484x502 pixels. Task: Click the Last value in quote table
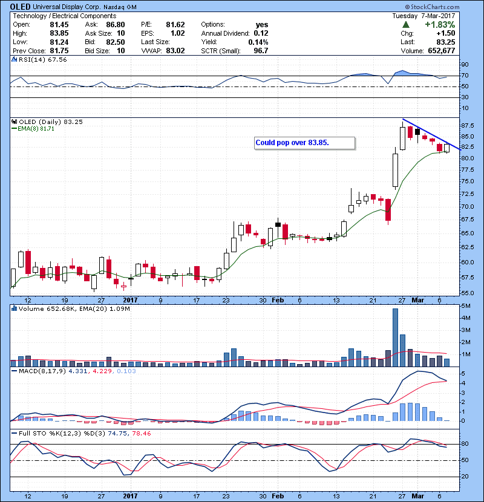(446, 42)
